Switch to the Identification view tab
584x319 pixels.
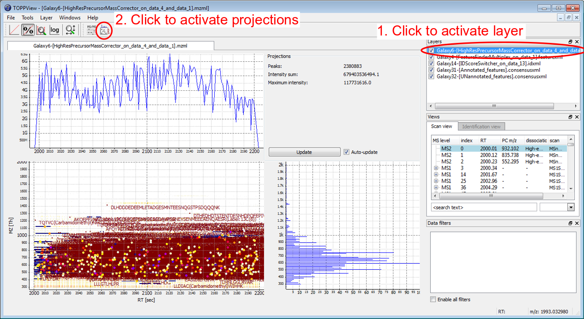pyautogui.click(x=481, y=126)
